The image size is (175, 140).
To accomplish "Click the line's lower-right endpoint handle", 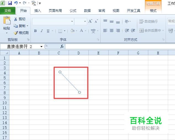I will coord(79,92).
